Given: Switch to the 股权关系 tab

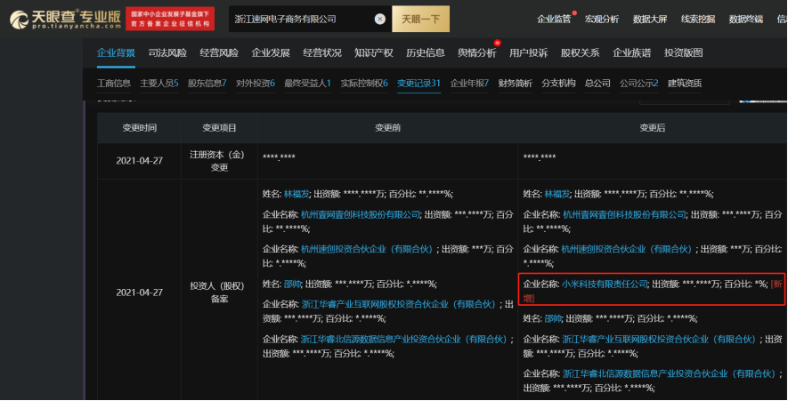Looking at the screenshot, I should (x=581, y=52).
